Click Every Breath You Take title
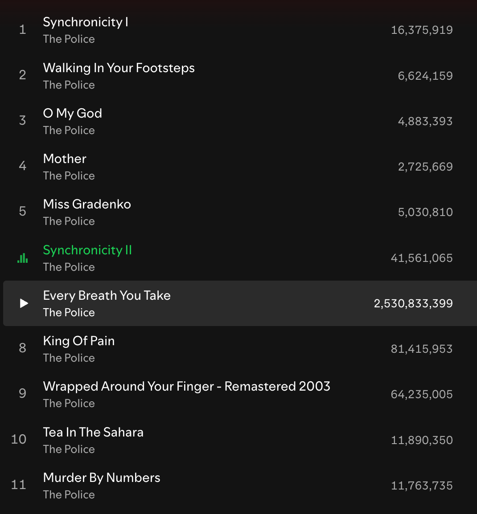The width and height of the screenshot is (477, 514). tap(107, 296)
